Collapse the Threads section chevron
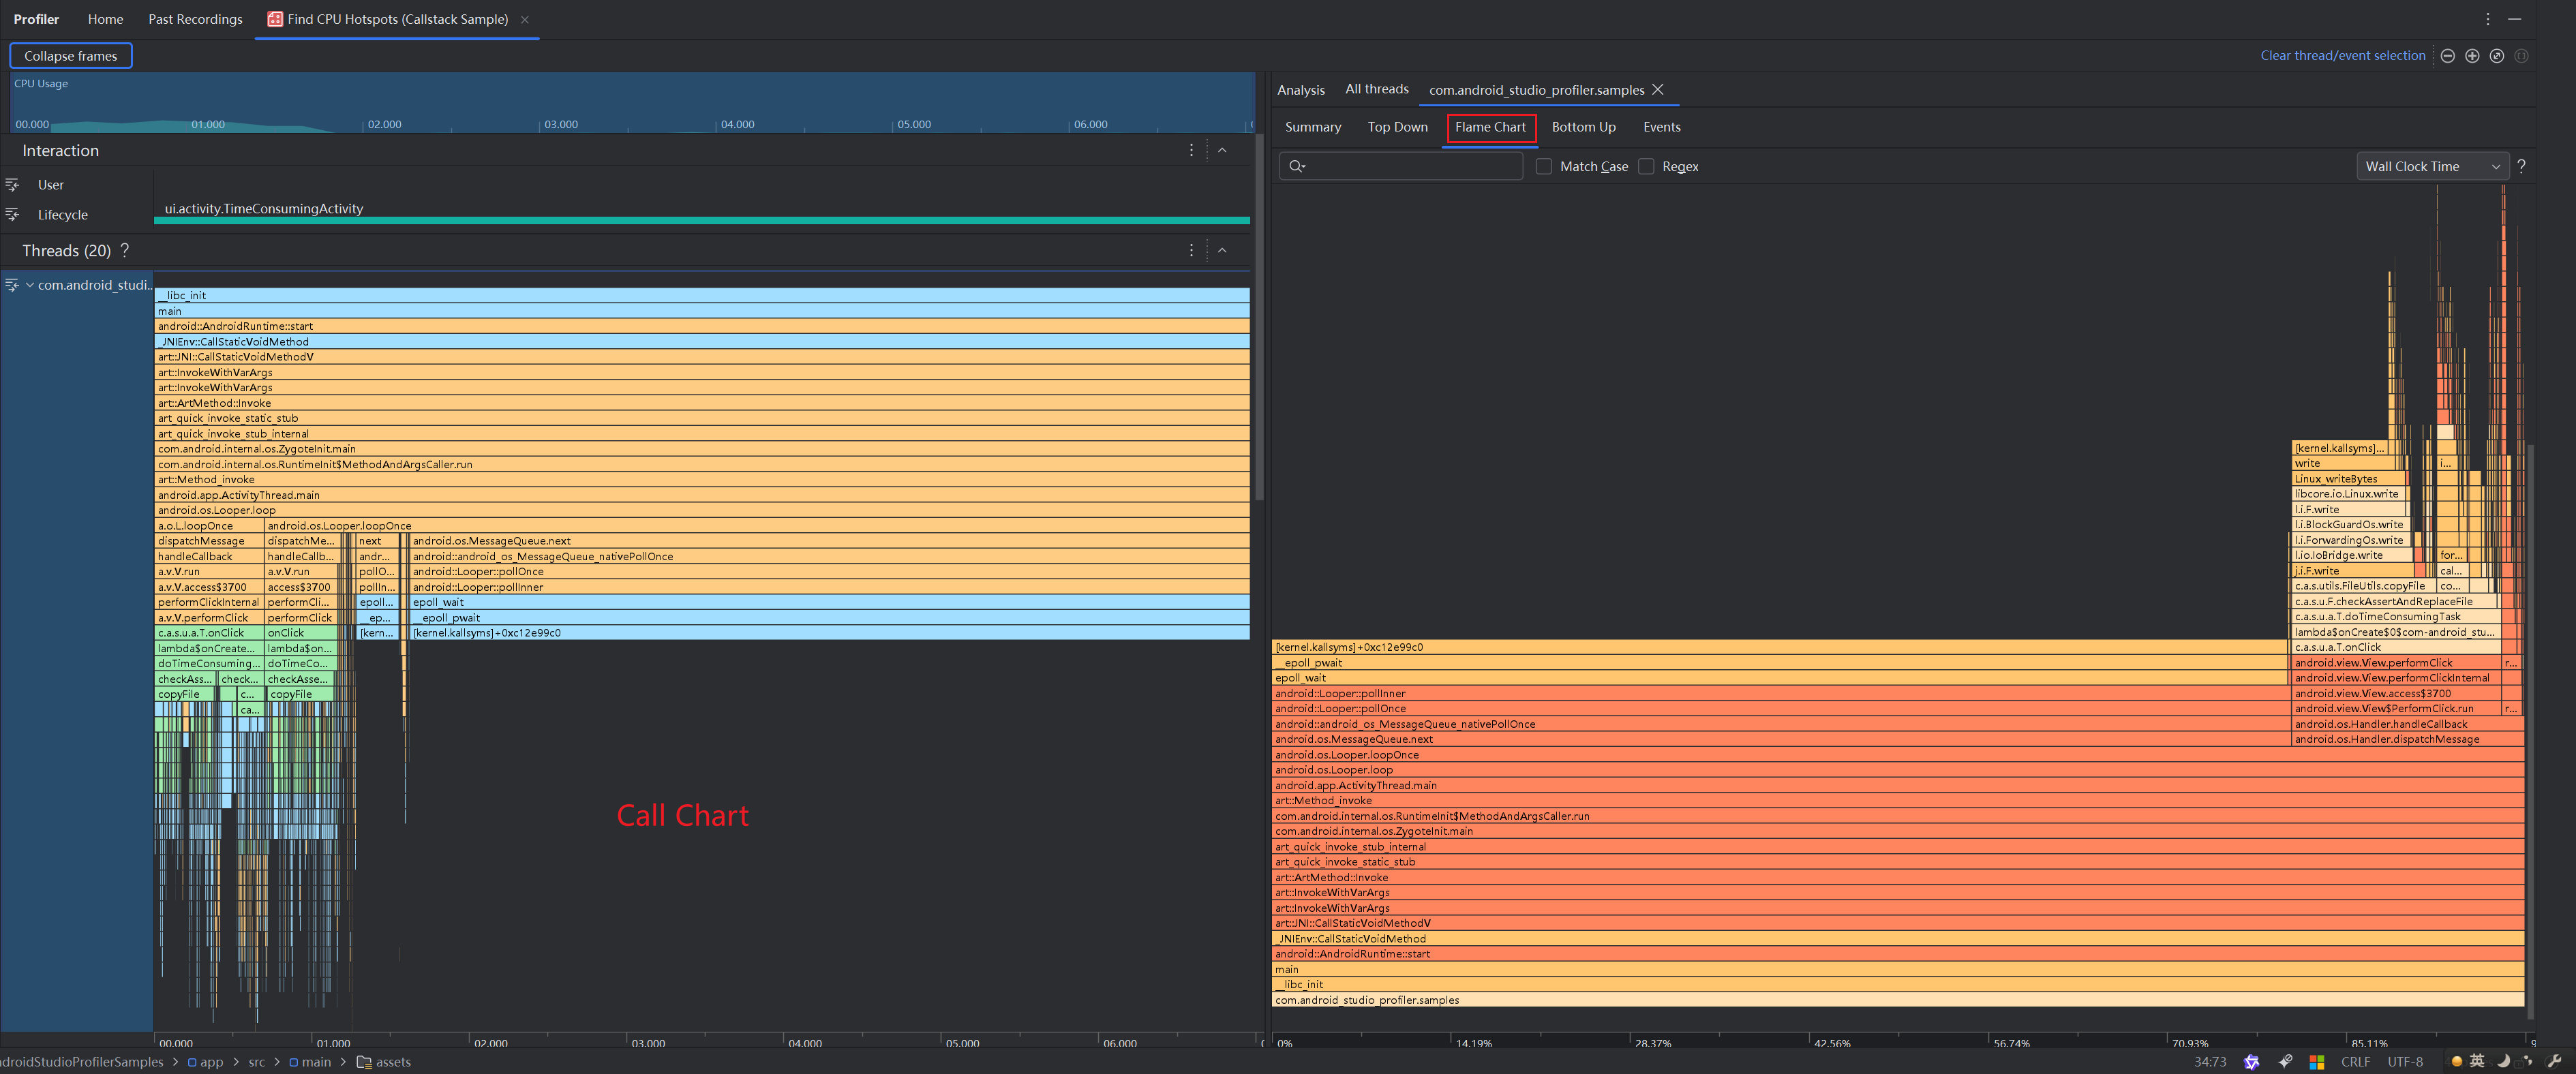 pyautogui.click(x=1222, y=251)
